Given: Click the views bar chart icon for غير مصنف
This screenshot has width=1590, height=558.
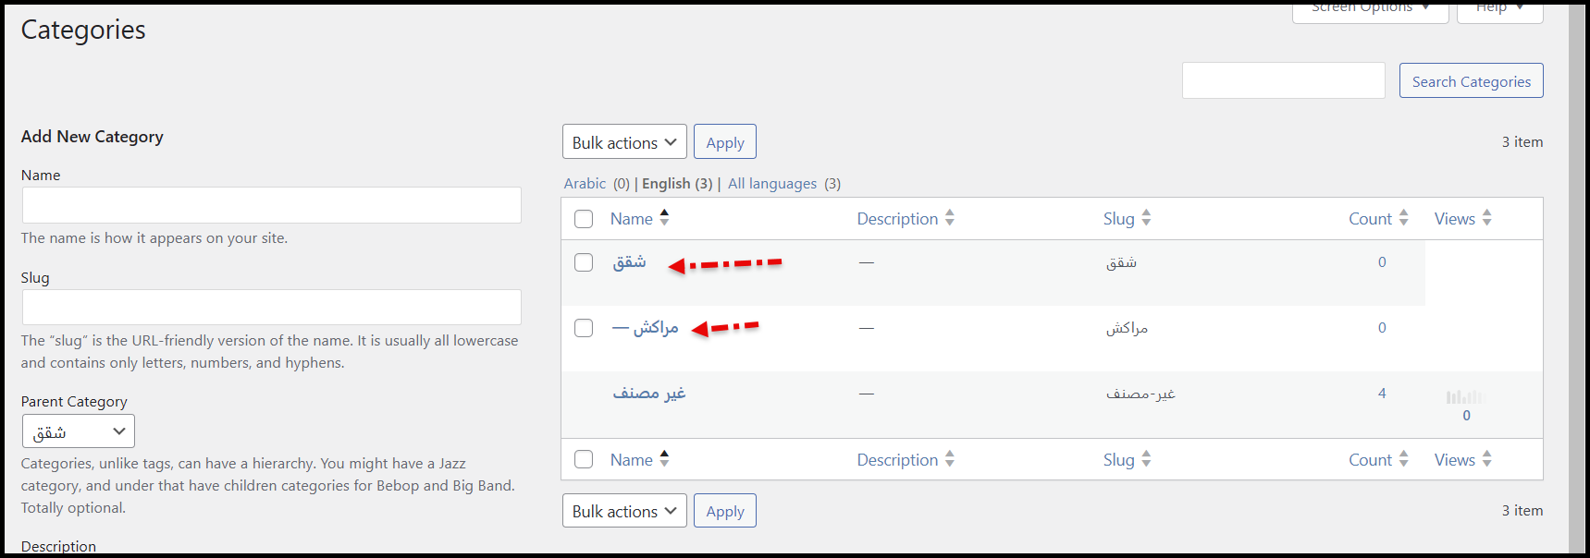Looking at the screenshot, I should click(1465, 397).
